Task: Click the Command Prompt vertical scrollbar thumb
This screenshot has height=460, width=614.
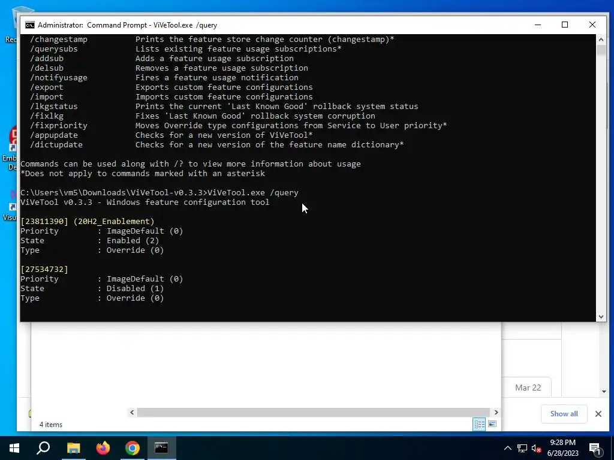Action: (601, 50)
